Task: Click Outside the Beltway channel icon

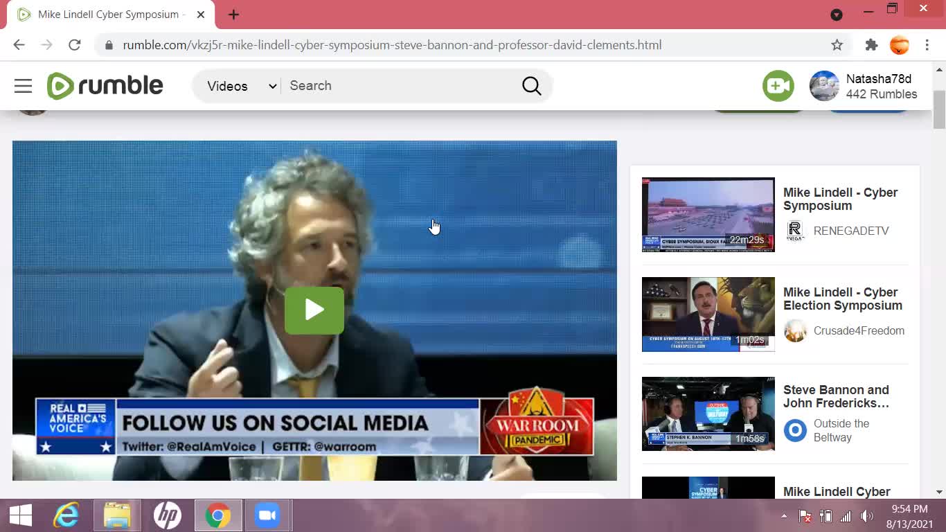Action: click(795, 430)
